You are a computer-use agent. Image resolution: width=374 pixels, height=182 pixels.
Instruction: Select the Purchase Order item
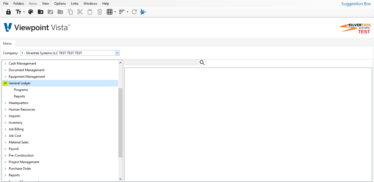(x=20, y=169)
